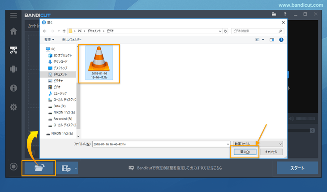
Task: Click ビデオ in address bar path
Action: click(110, 31)
